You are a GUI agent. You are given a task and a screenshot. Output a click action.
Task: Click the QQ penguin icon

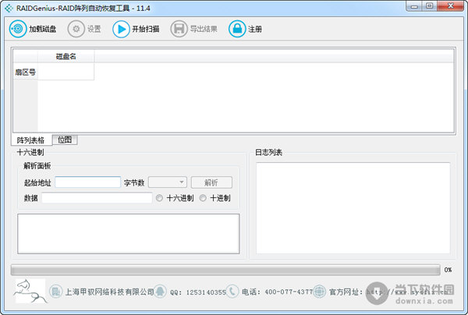click(160, 291)
